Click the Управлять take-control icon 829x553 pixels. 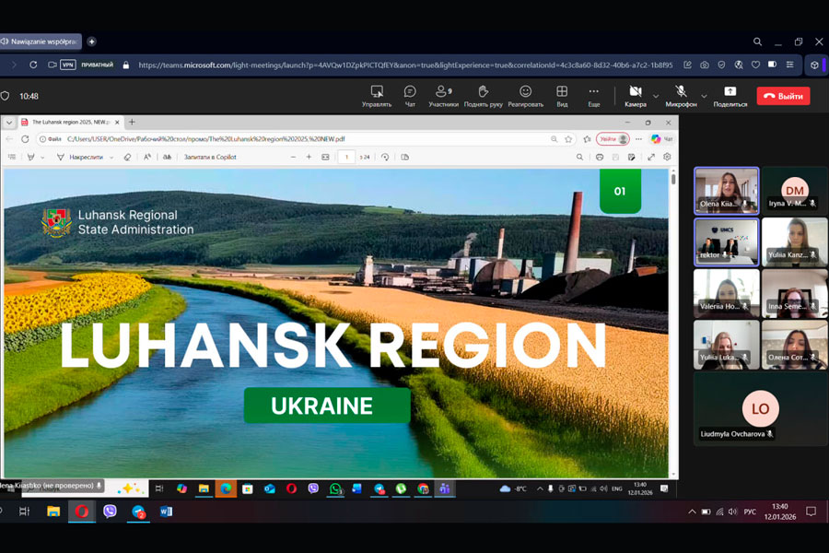click(377, 95)
